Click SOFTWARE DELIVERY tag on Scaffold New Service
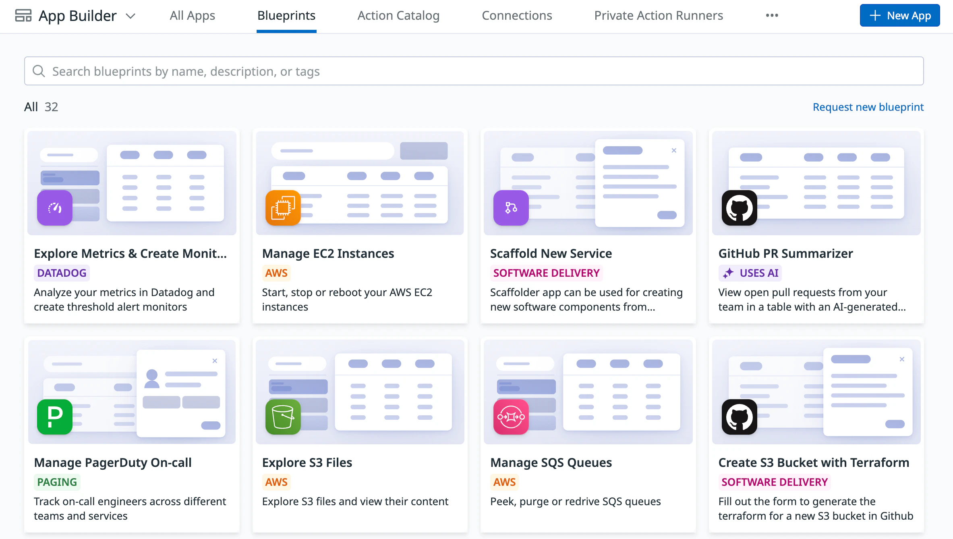The image size is (953, 539). pyautogui.click(x=546, y=273)
